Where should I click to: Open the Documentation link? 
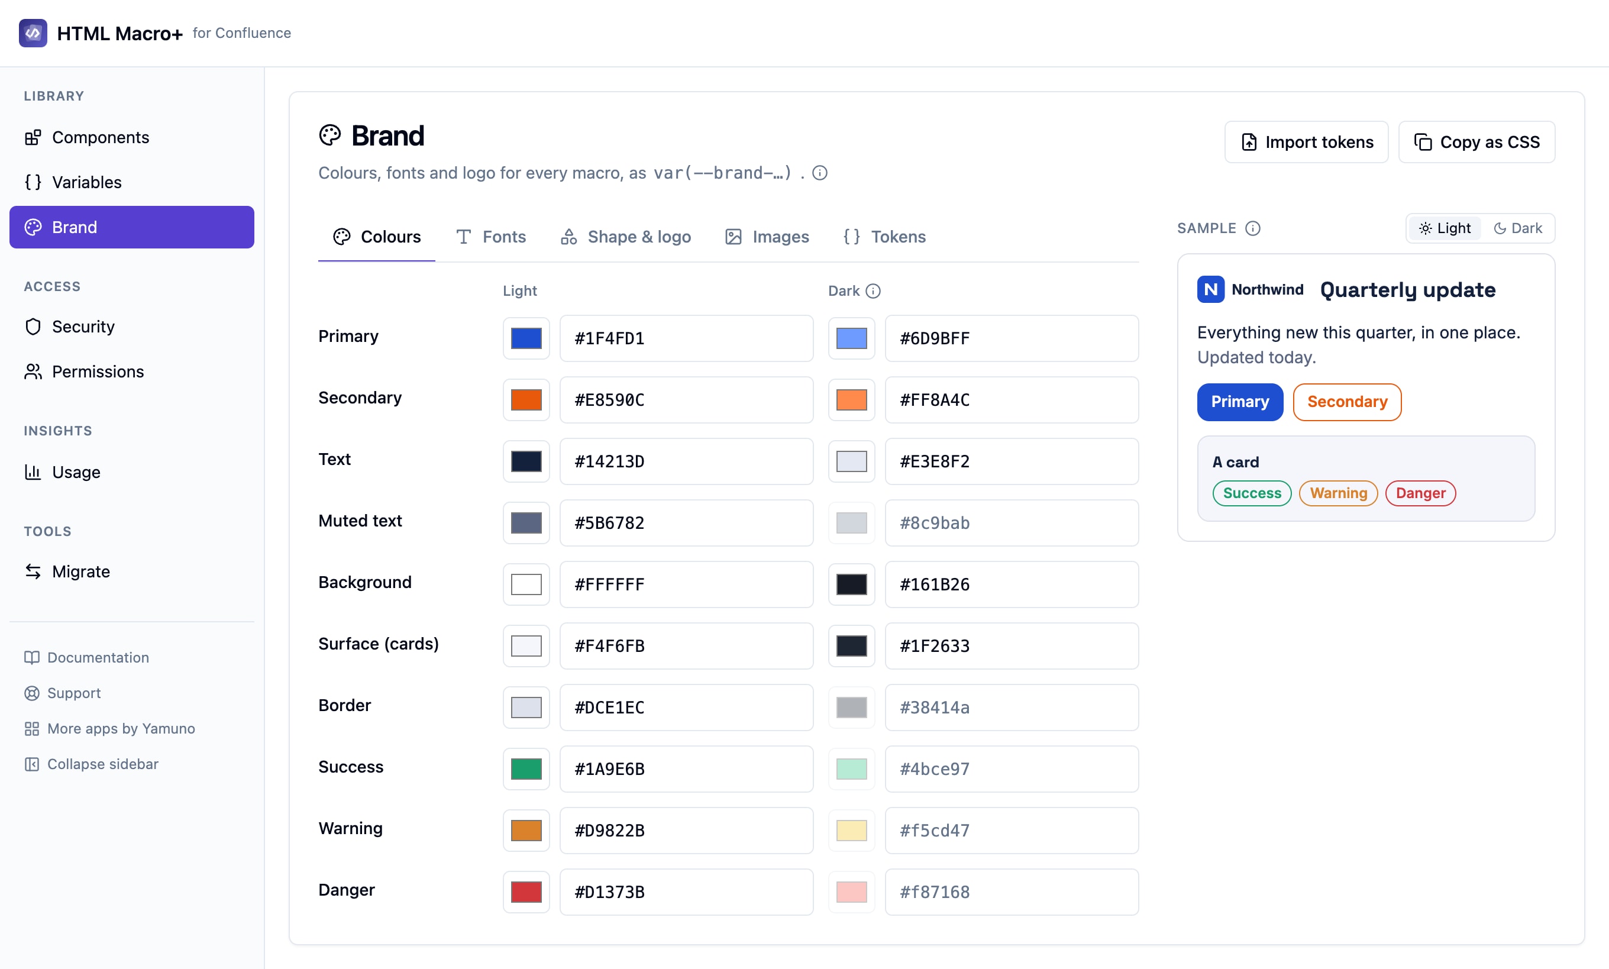[x=87, y=658]
